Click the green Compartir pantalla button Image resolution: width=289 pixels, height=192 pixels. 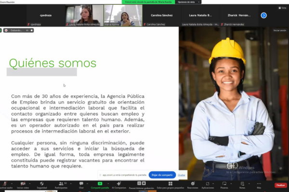pos(100,185)
